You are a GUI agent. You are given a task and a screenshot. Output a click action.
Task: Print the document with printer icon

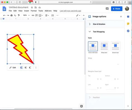[11, 15]
